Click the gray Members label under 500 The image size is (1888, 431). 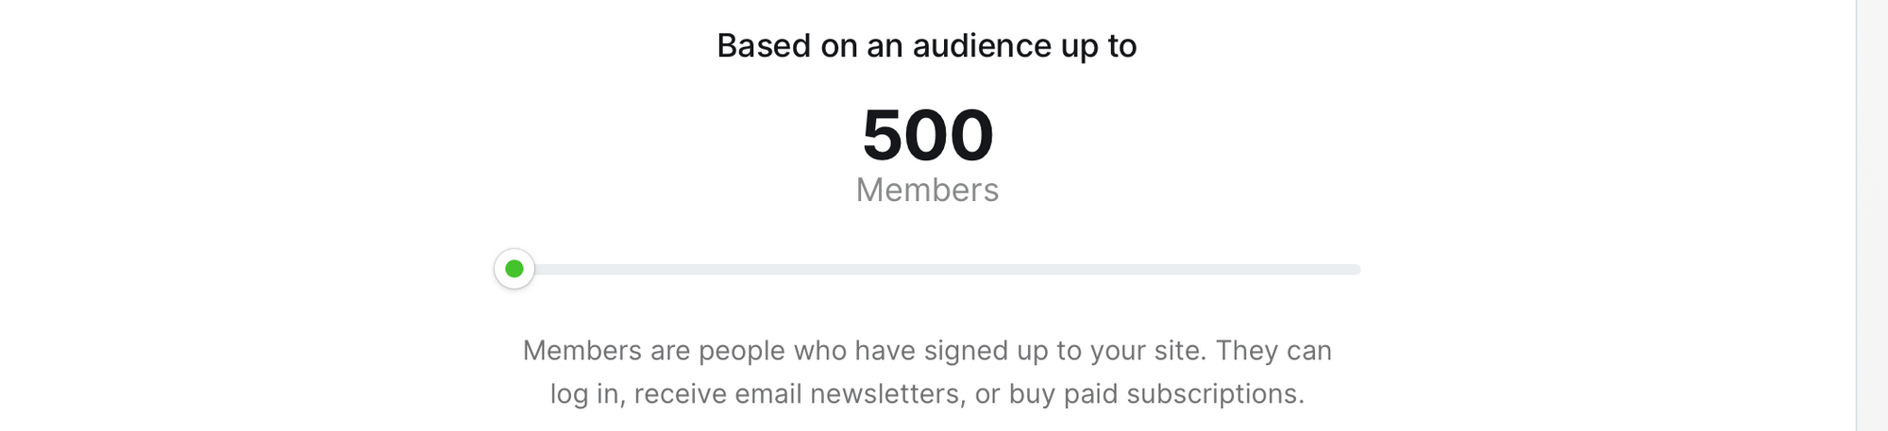click(927, 191)
